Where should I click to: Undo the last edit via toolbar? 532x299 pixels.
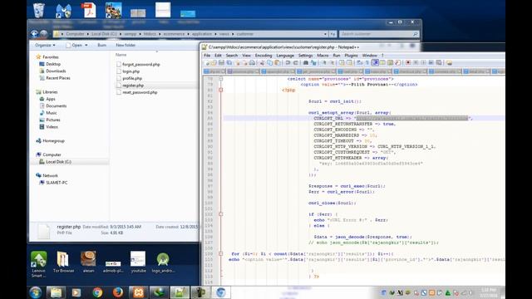coord(288,63)
